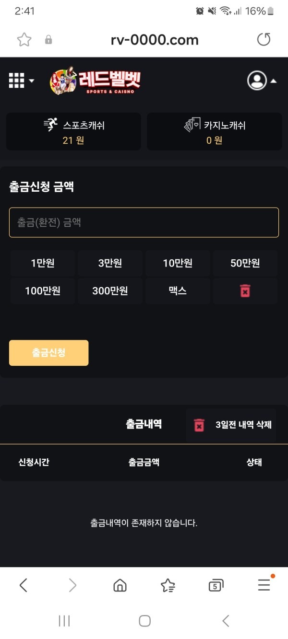The image size is (288, 639).
Task: Choose the 100만원 amount option
Action: [x=42, y=290]
